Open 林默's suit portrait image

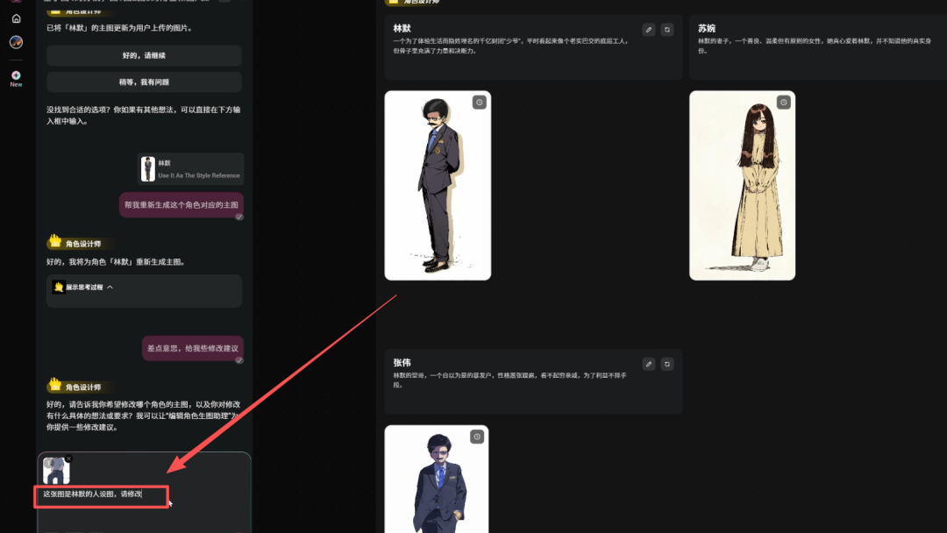click(438, 185)
